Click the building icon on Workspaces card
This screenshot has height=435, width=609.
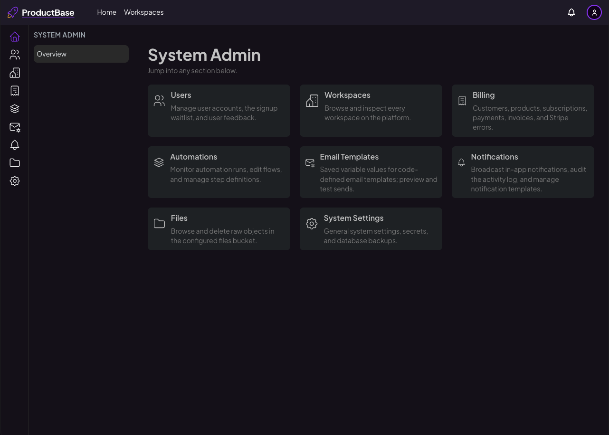click(x=312, y=101)
